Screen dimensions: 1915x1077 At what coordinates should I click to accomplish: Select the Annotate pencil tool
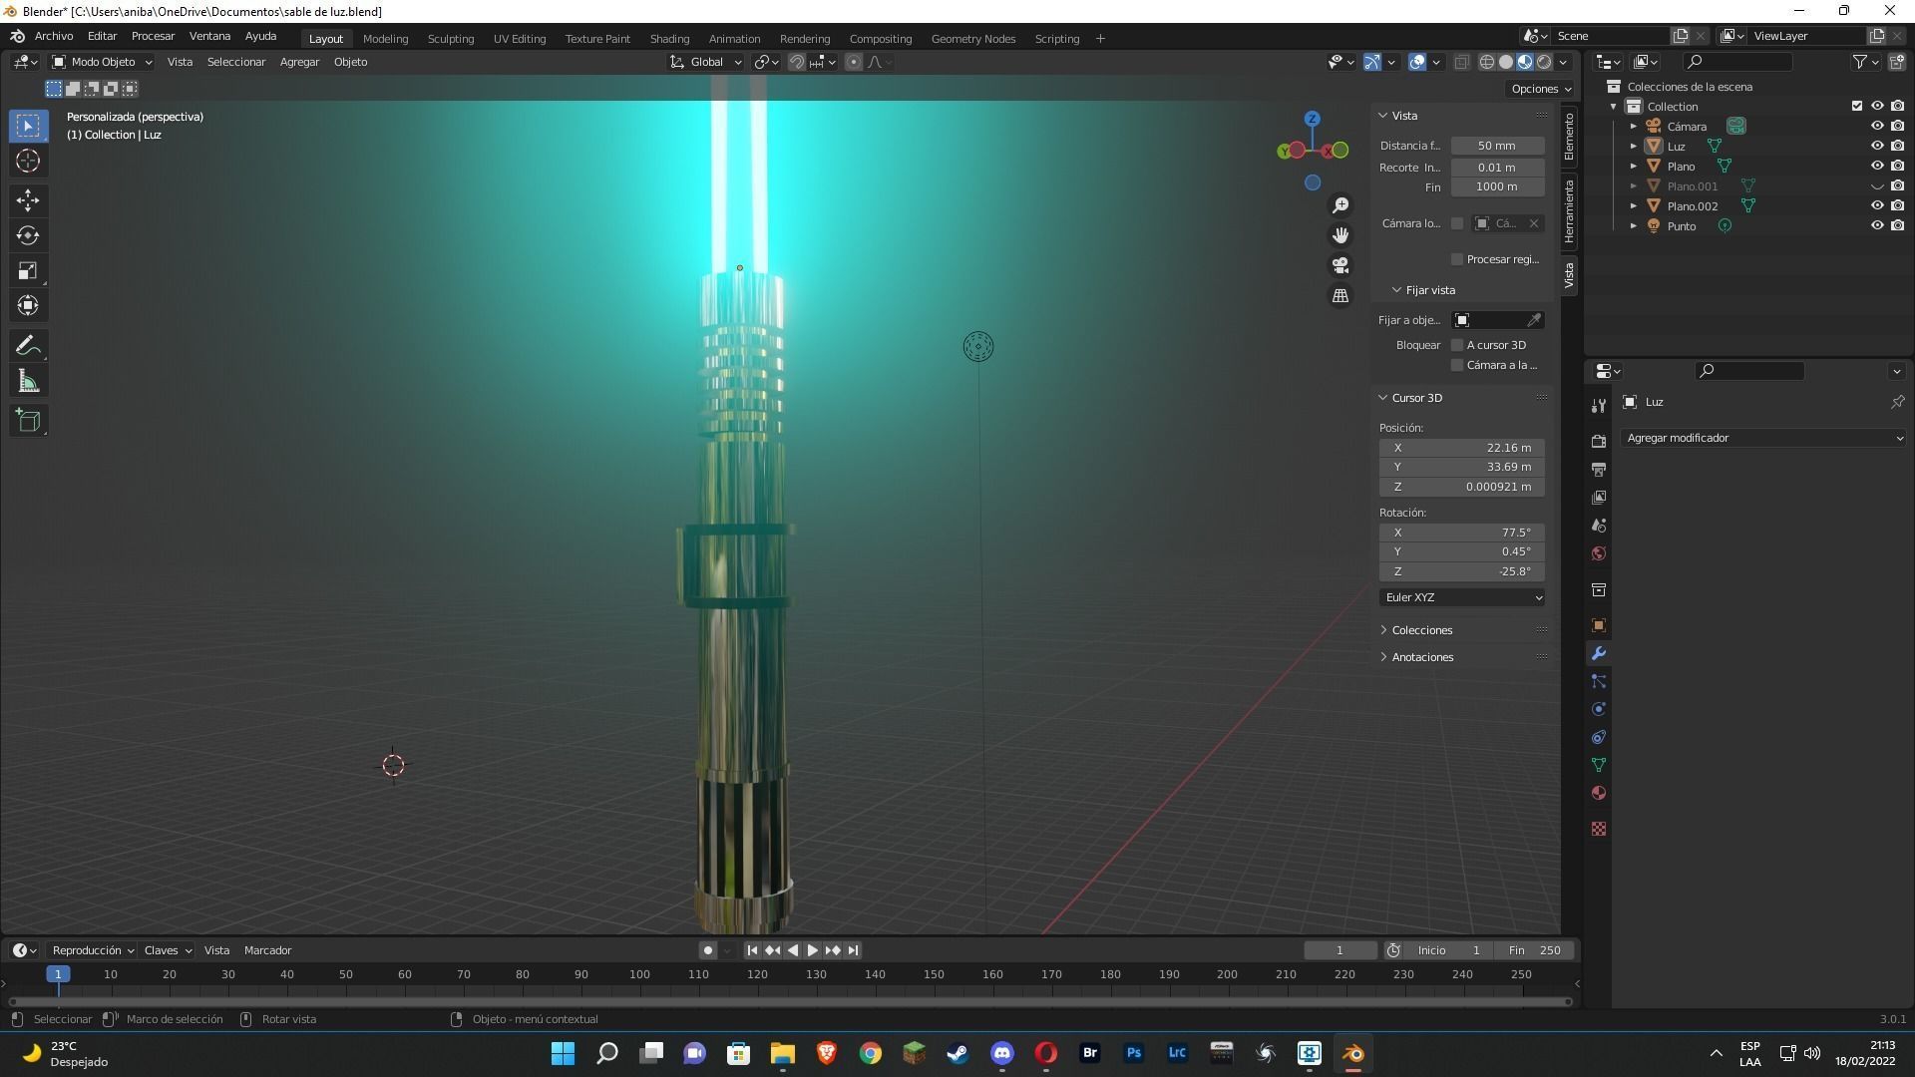pyautogui.click(x=28, y=346)
